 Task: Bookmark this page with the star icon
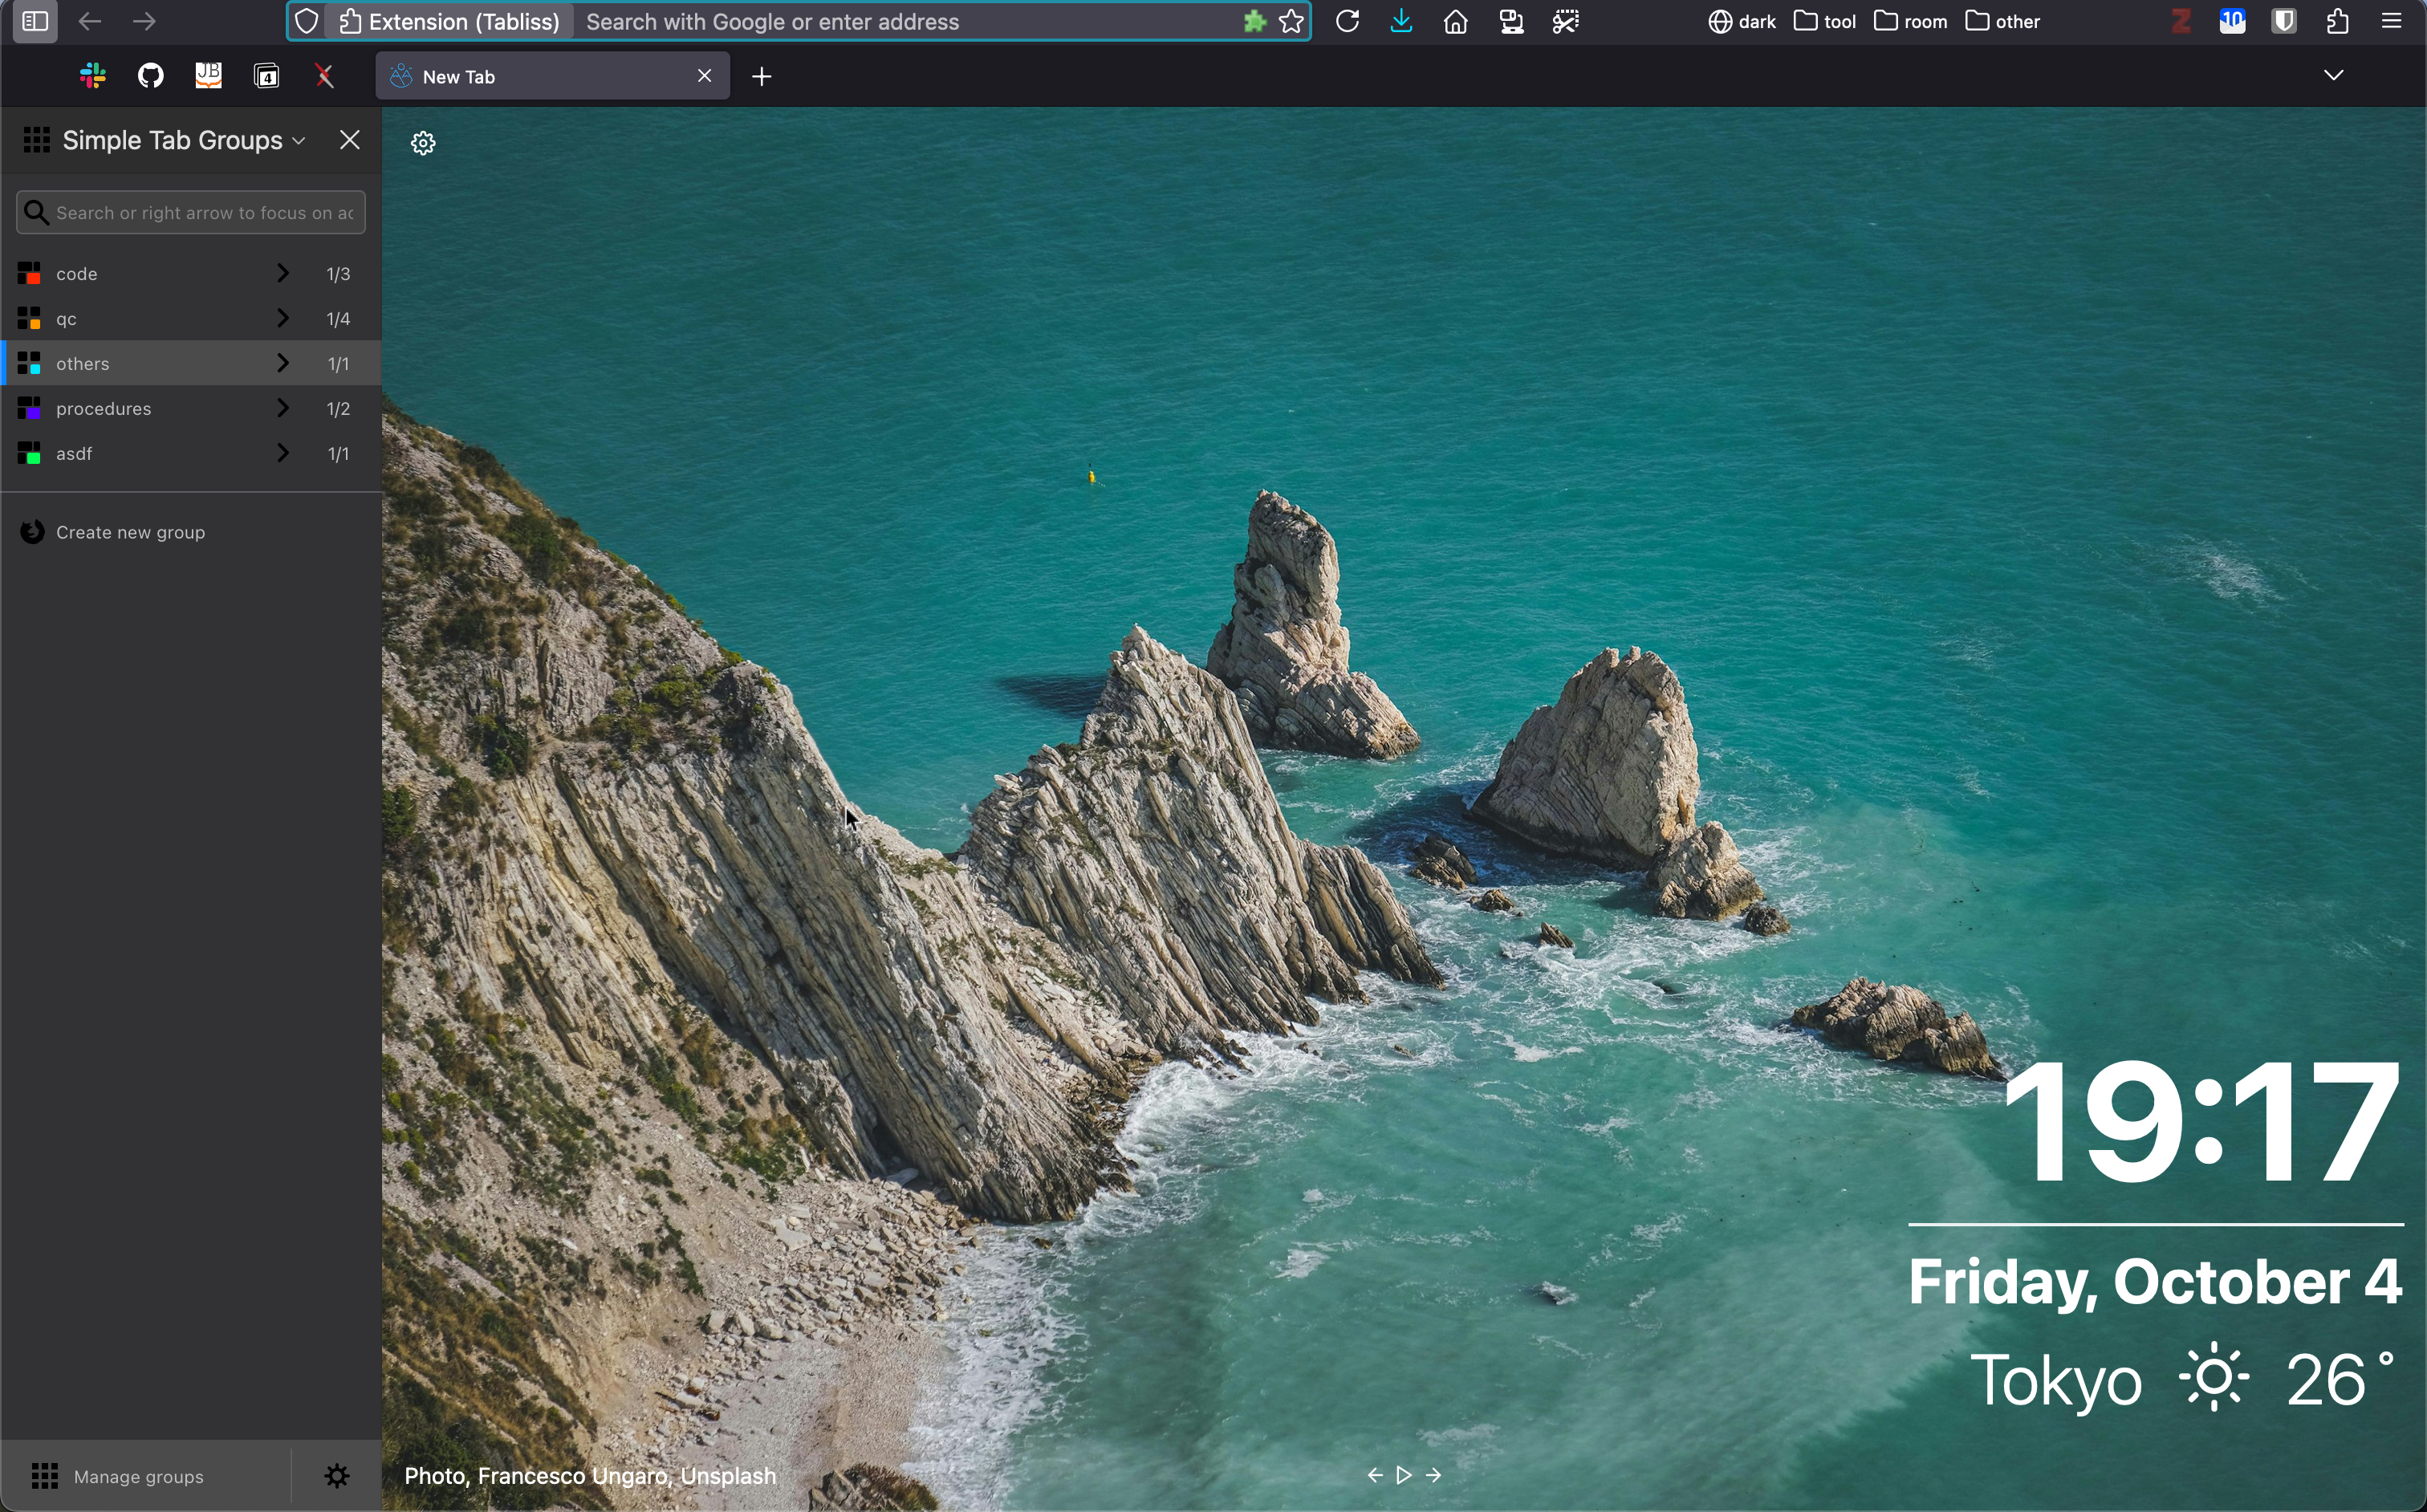1291,21
